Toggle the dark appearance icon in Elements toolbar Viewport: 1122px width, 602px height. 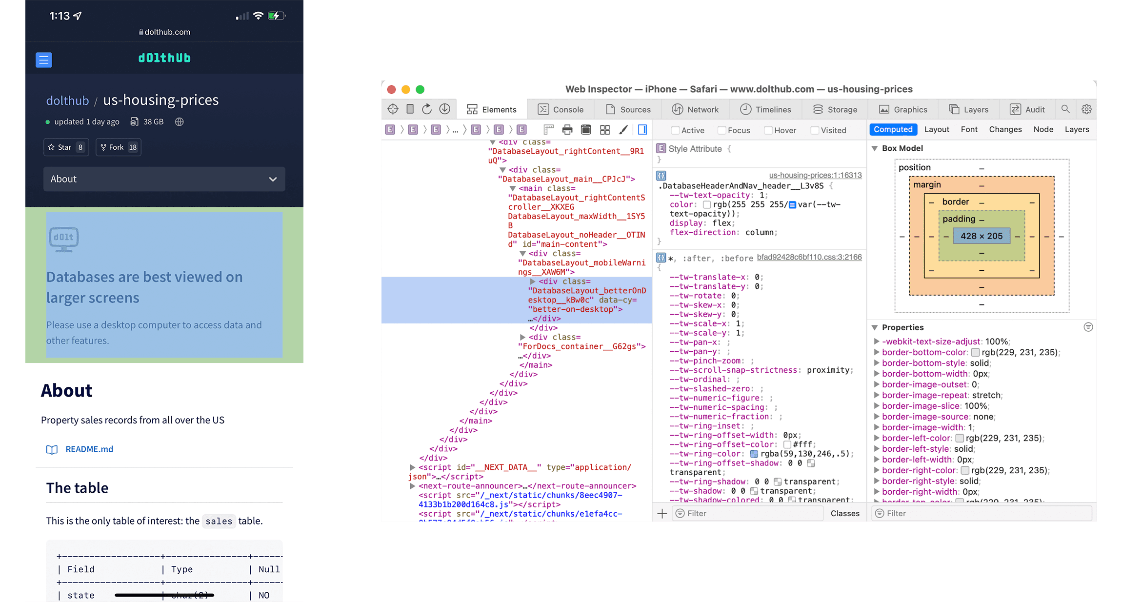pyautogui.click(x=586, y=130)
